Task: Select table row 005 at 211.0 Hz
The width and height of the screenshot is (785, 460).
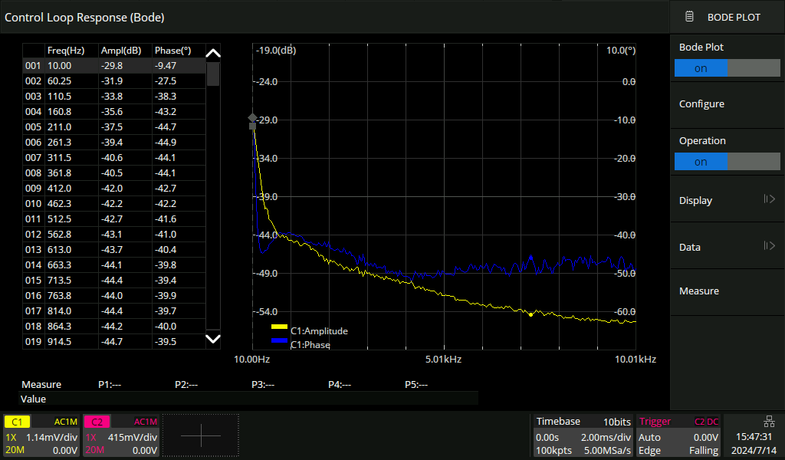Action: coord(114,127)
